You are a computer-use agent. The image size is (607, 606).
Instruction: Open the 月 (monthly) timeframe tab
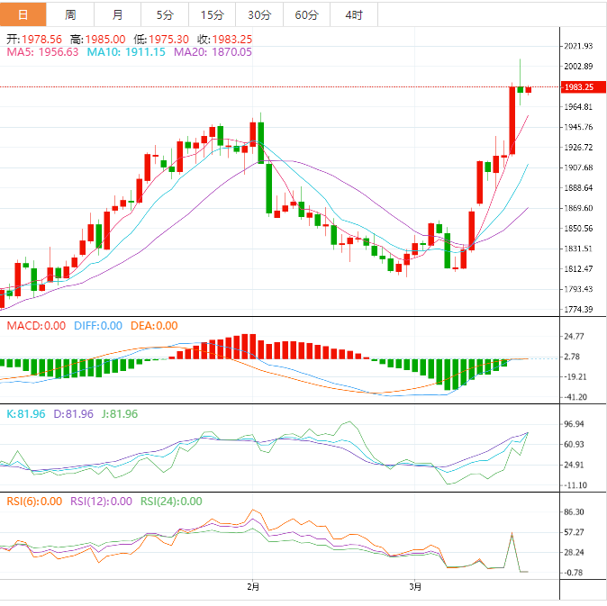point(117,15)
